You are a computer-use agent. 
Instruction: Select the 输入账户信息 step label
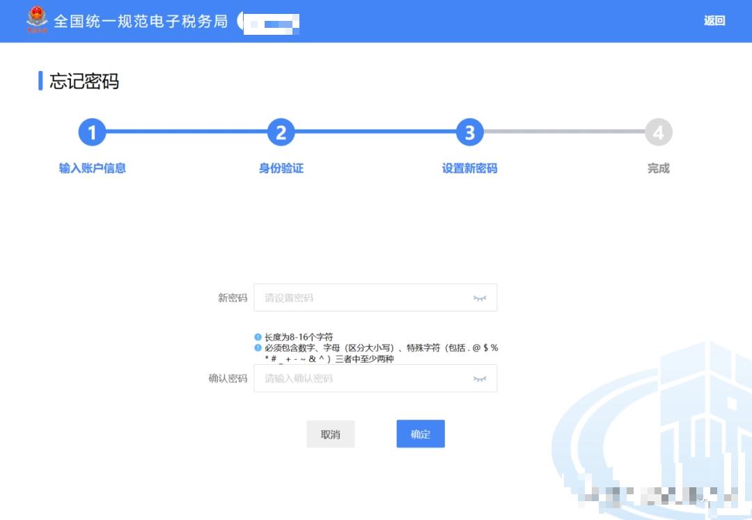pyautogui.click(x=92, y=168)
